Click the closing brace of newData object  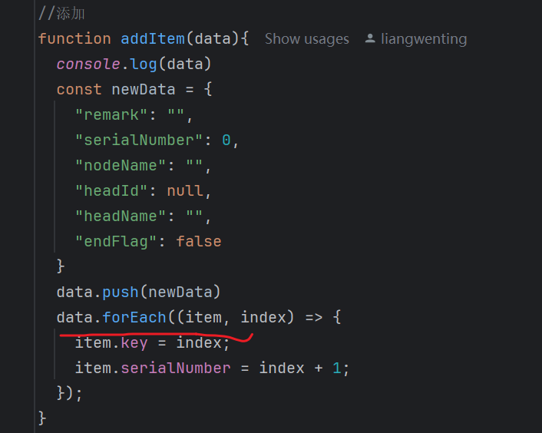[x=61, y=266]
